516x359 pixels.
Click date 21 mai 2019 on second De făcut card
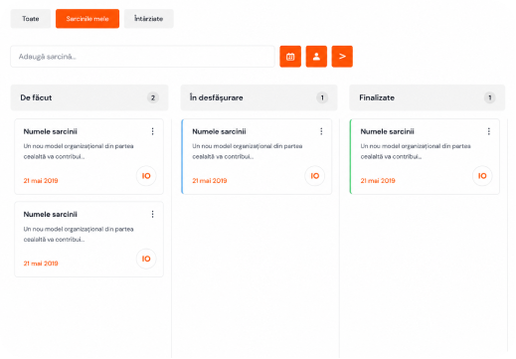pos(41,264)
